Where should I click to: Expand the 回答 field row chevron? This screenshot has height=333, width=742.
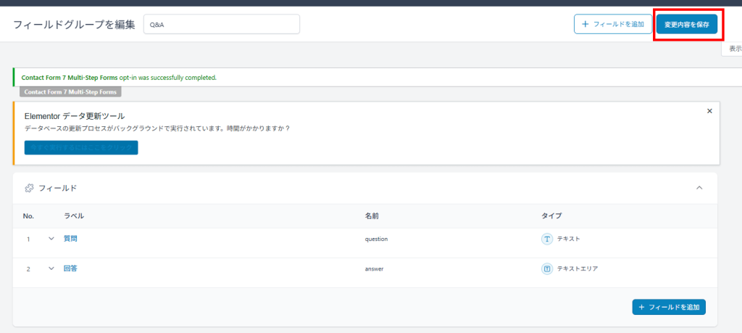tap(51, 268)
